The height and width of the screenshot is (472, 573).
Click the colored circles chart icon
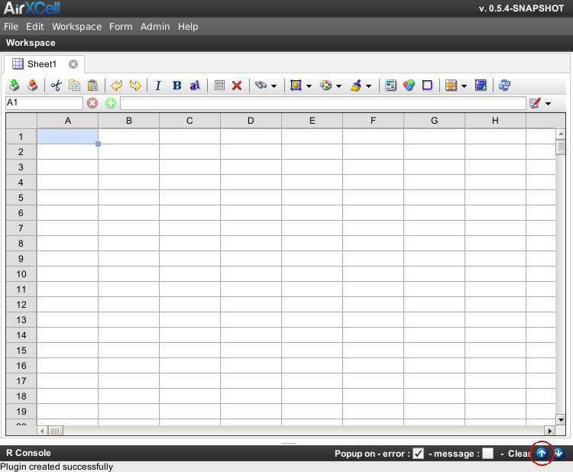[409, 86]
